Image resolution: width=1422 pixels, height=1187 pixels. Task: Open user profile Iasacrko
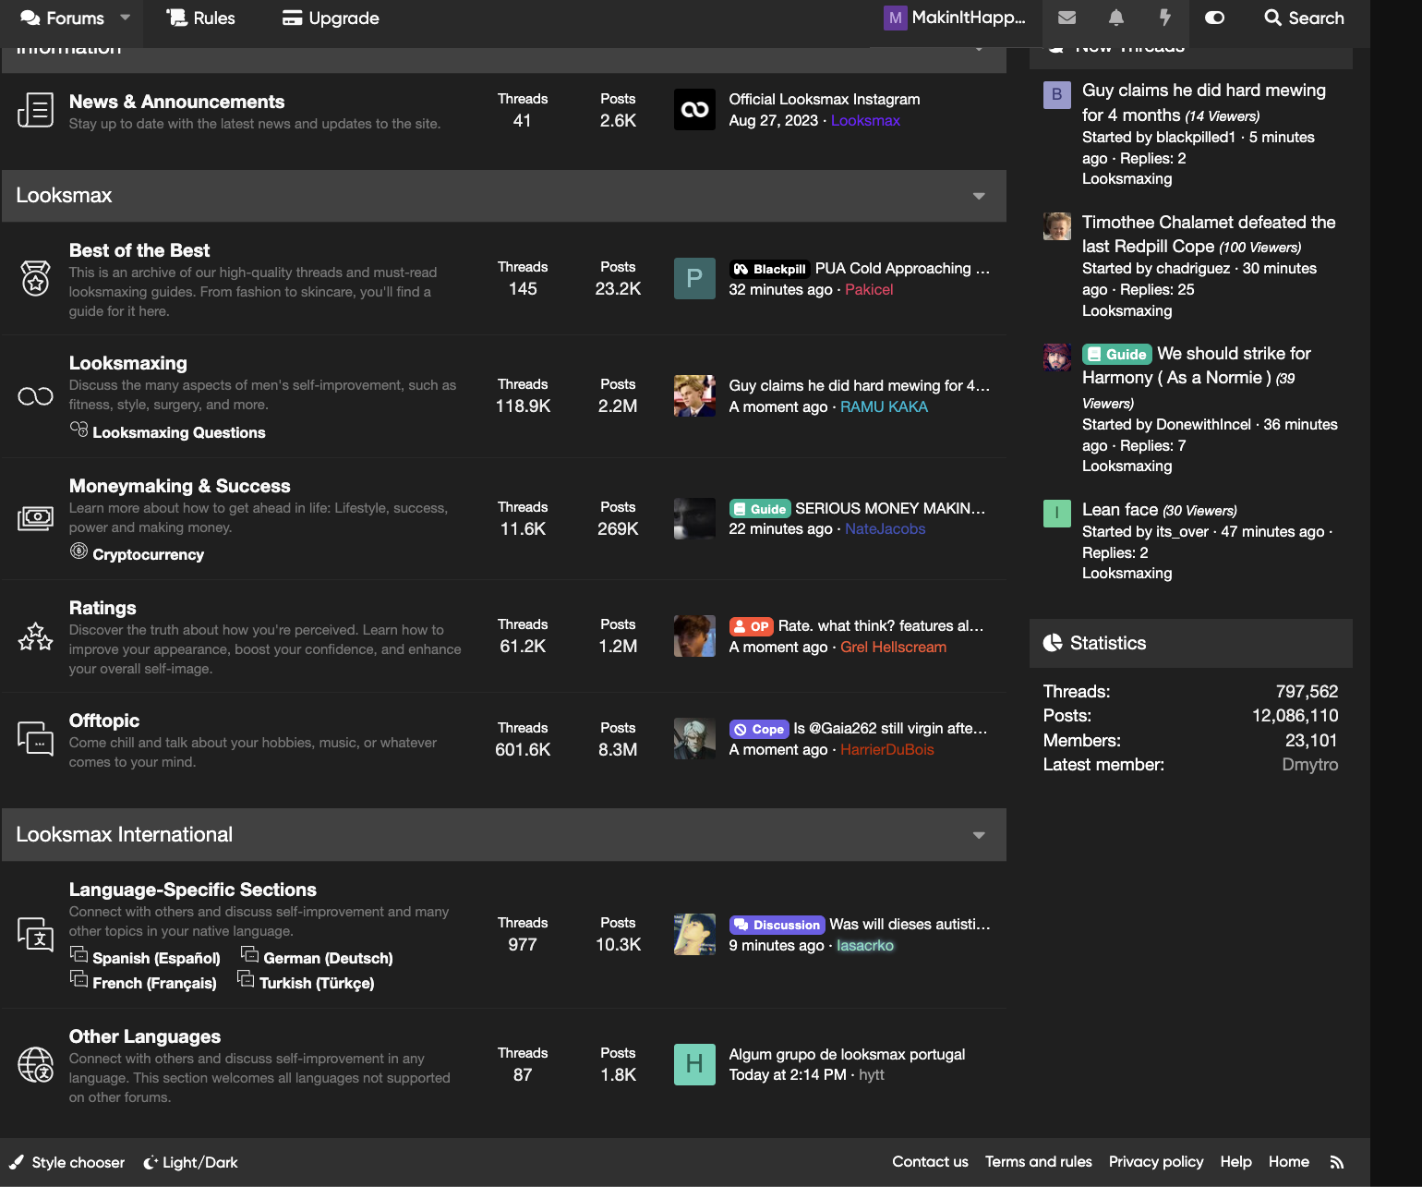[x=864, y=945]
